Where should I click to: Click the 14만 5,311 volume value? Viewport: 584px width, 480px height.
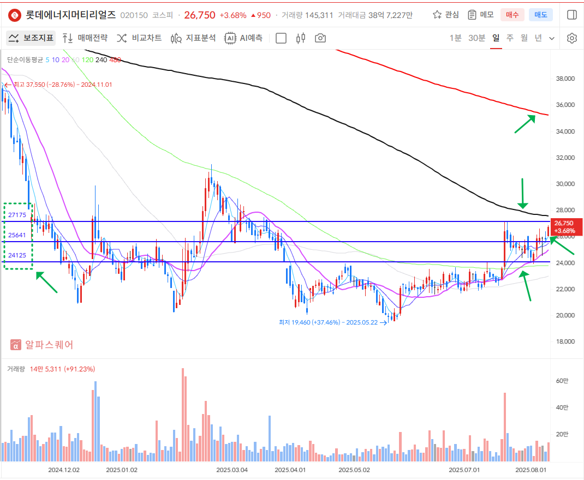45,369
